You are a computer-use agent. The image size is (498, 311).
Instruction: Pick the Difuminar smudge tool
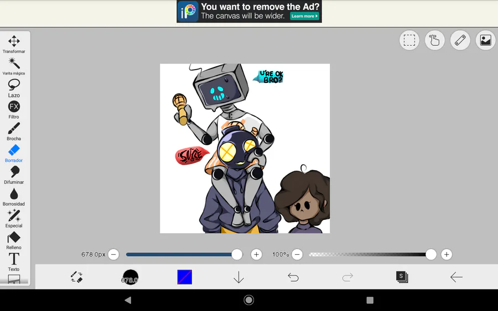14,175
